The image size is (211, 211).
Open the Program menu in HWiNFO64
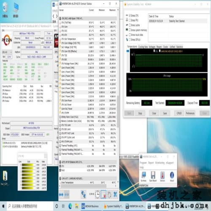point(143,163)
